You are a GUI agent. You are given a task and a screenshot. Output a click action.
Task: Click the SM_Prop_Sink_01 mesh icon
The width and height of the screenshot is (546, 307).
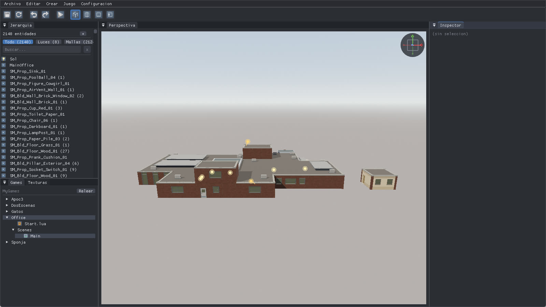pos(4,71)
